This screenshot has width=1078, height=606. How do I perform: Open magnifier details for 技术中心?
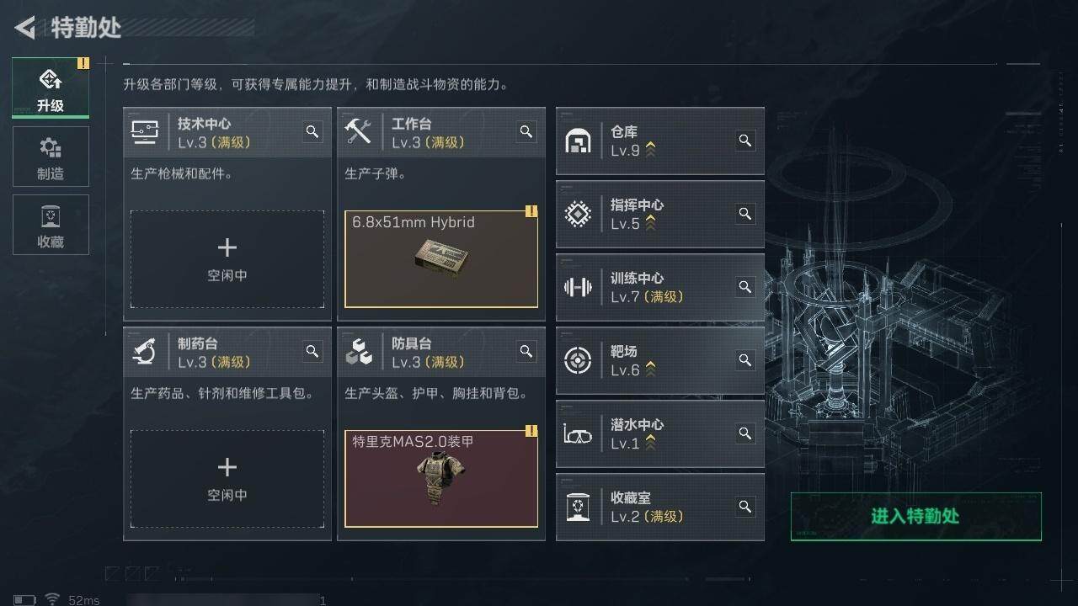tap(312, 131)
